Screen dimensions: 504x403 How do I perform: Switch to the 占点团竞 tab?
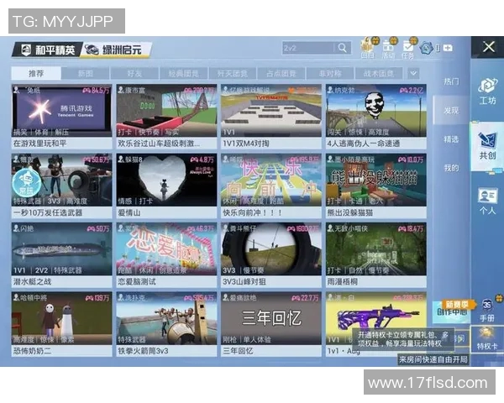281,73
